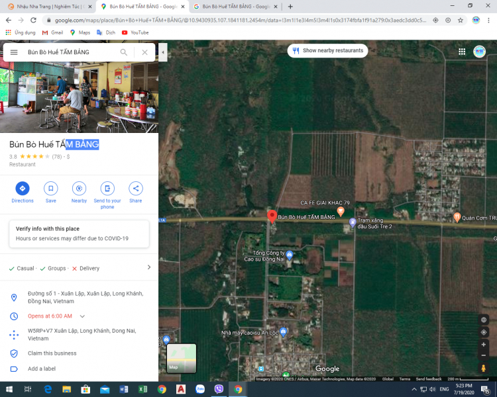Bookmark this page with the star
This screenshot has height=397, width=497.
pos(461,21)
